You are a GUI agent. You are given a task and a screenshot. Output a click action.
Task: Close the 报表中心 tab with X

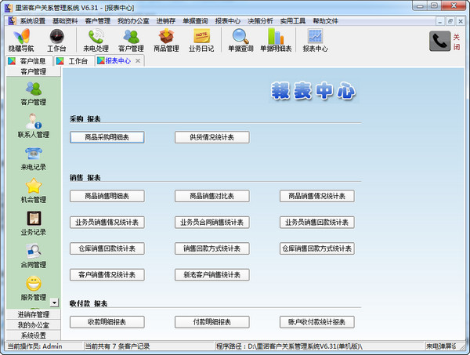pos(138,61)
